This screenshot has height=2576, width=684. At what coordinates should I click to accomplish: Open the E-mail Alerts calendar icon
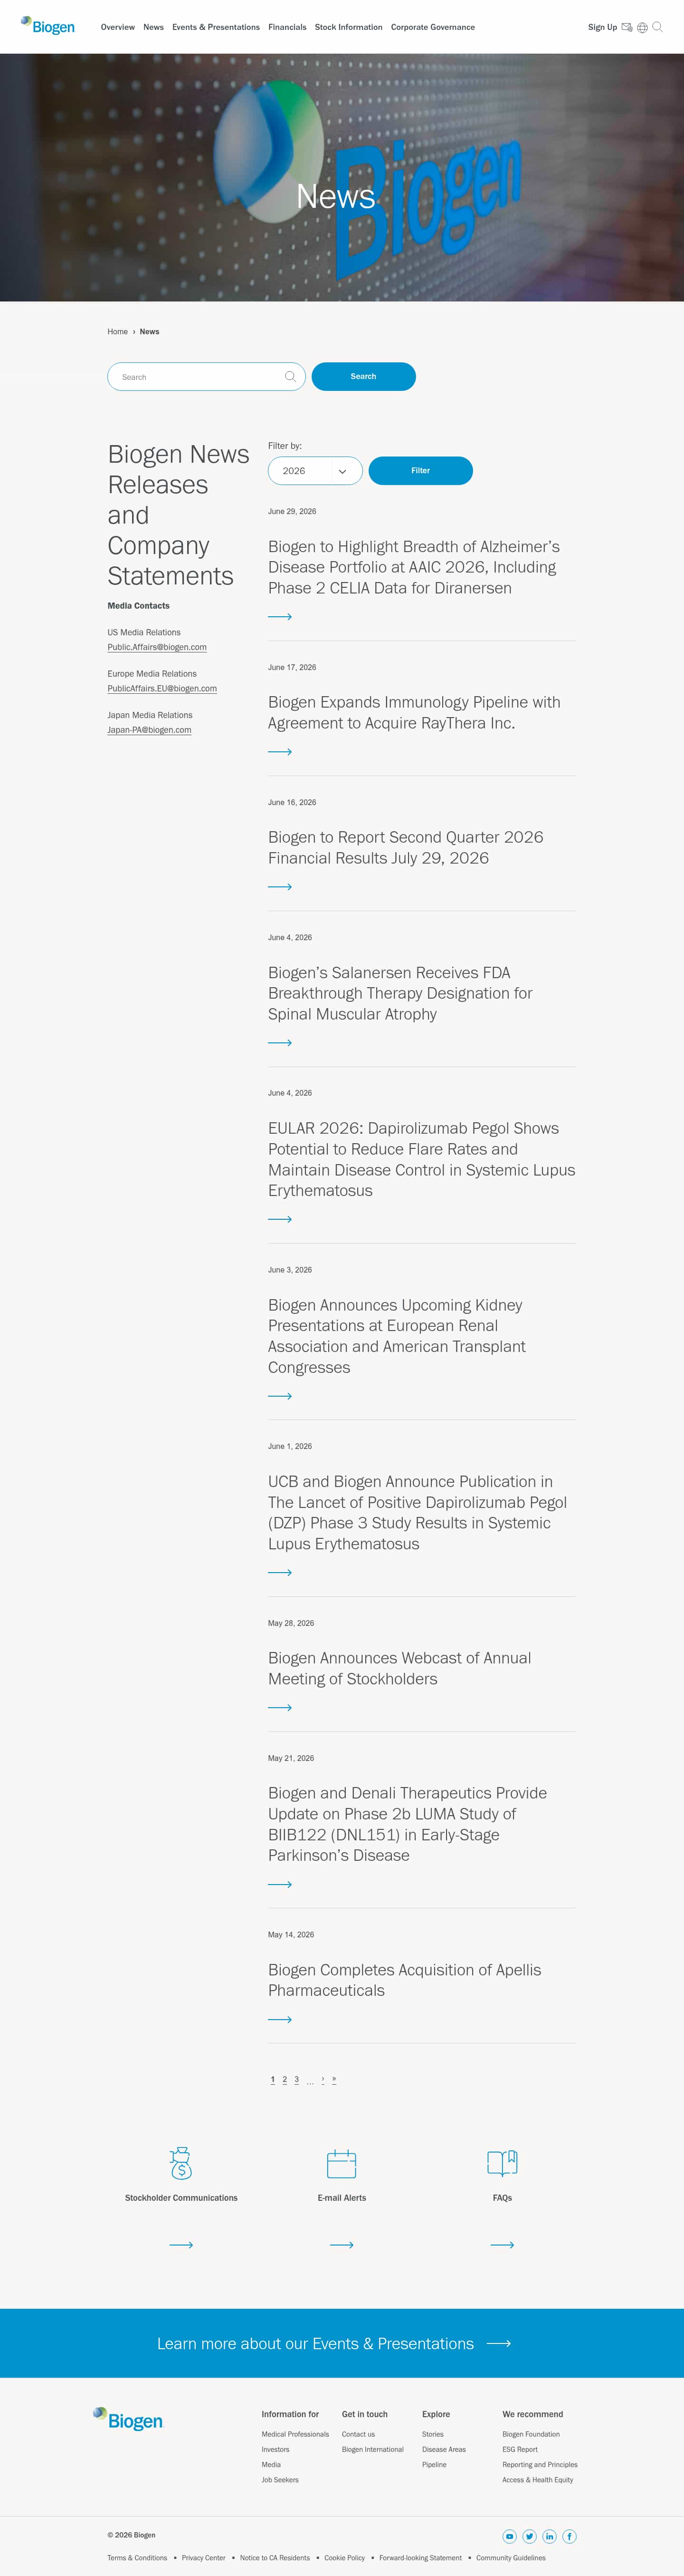click(342, 2163)
